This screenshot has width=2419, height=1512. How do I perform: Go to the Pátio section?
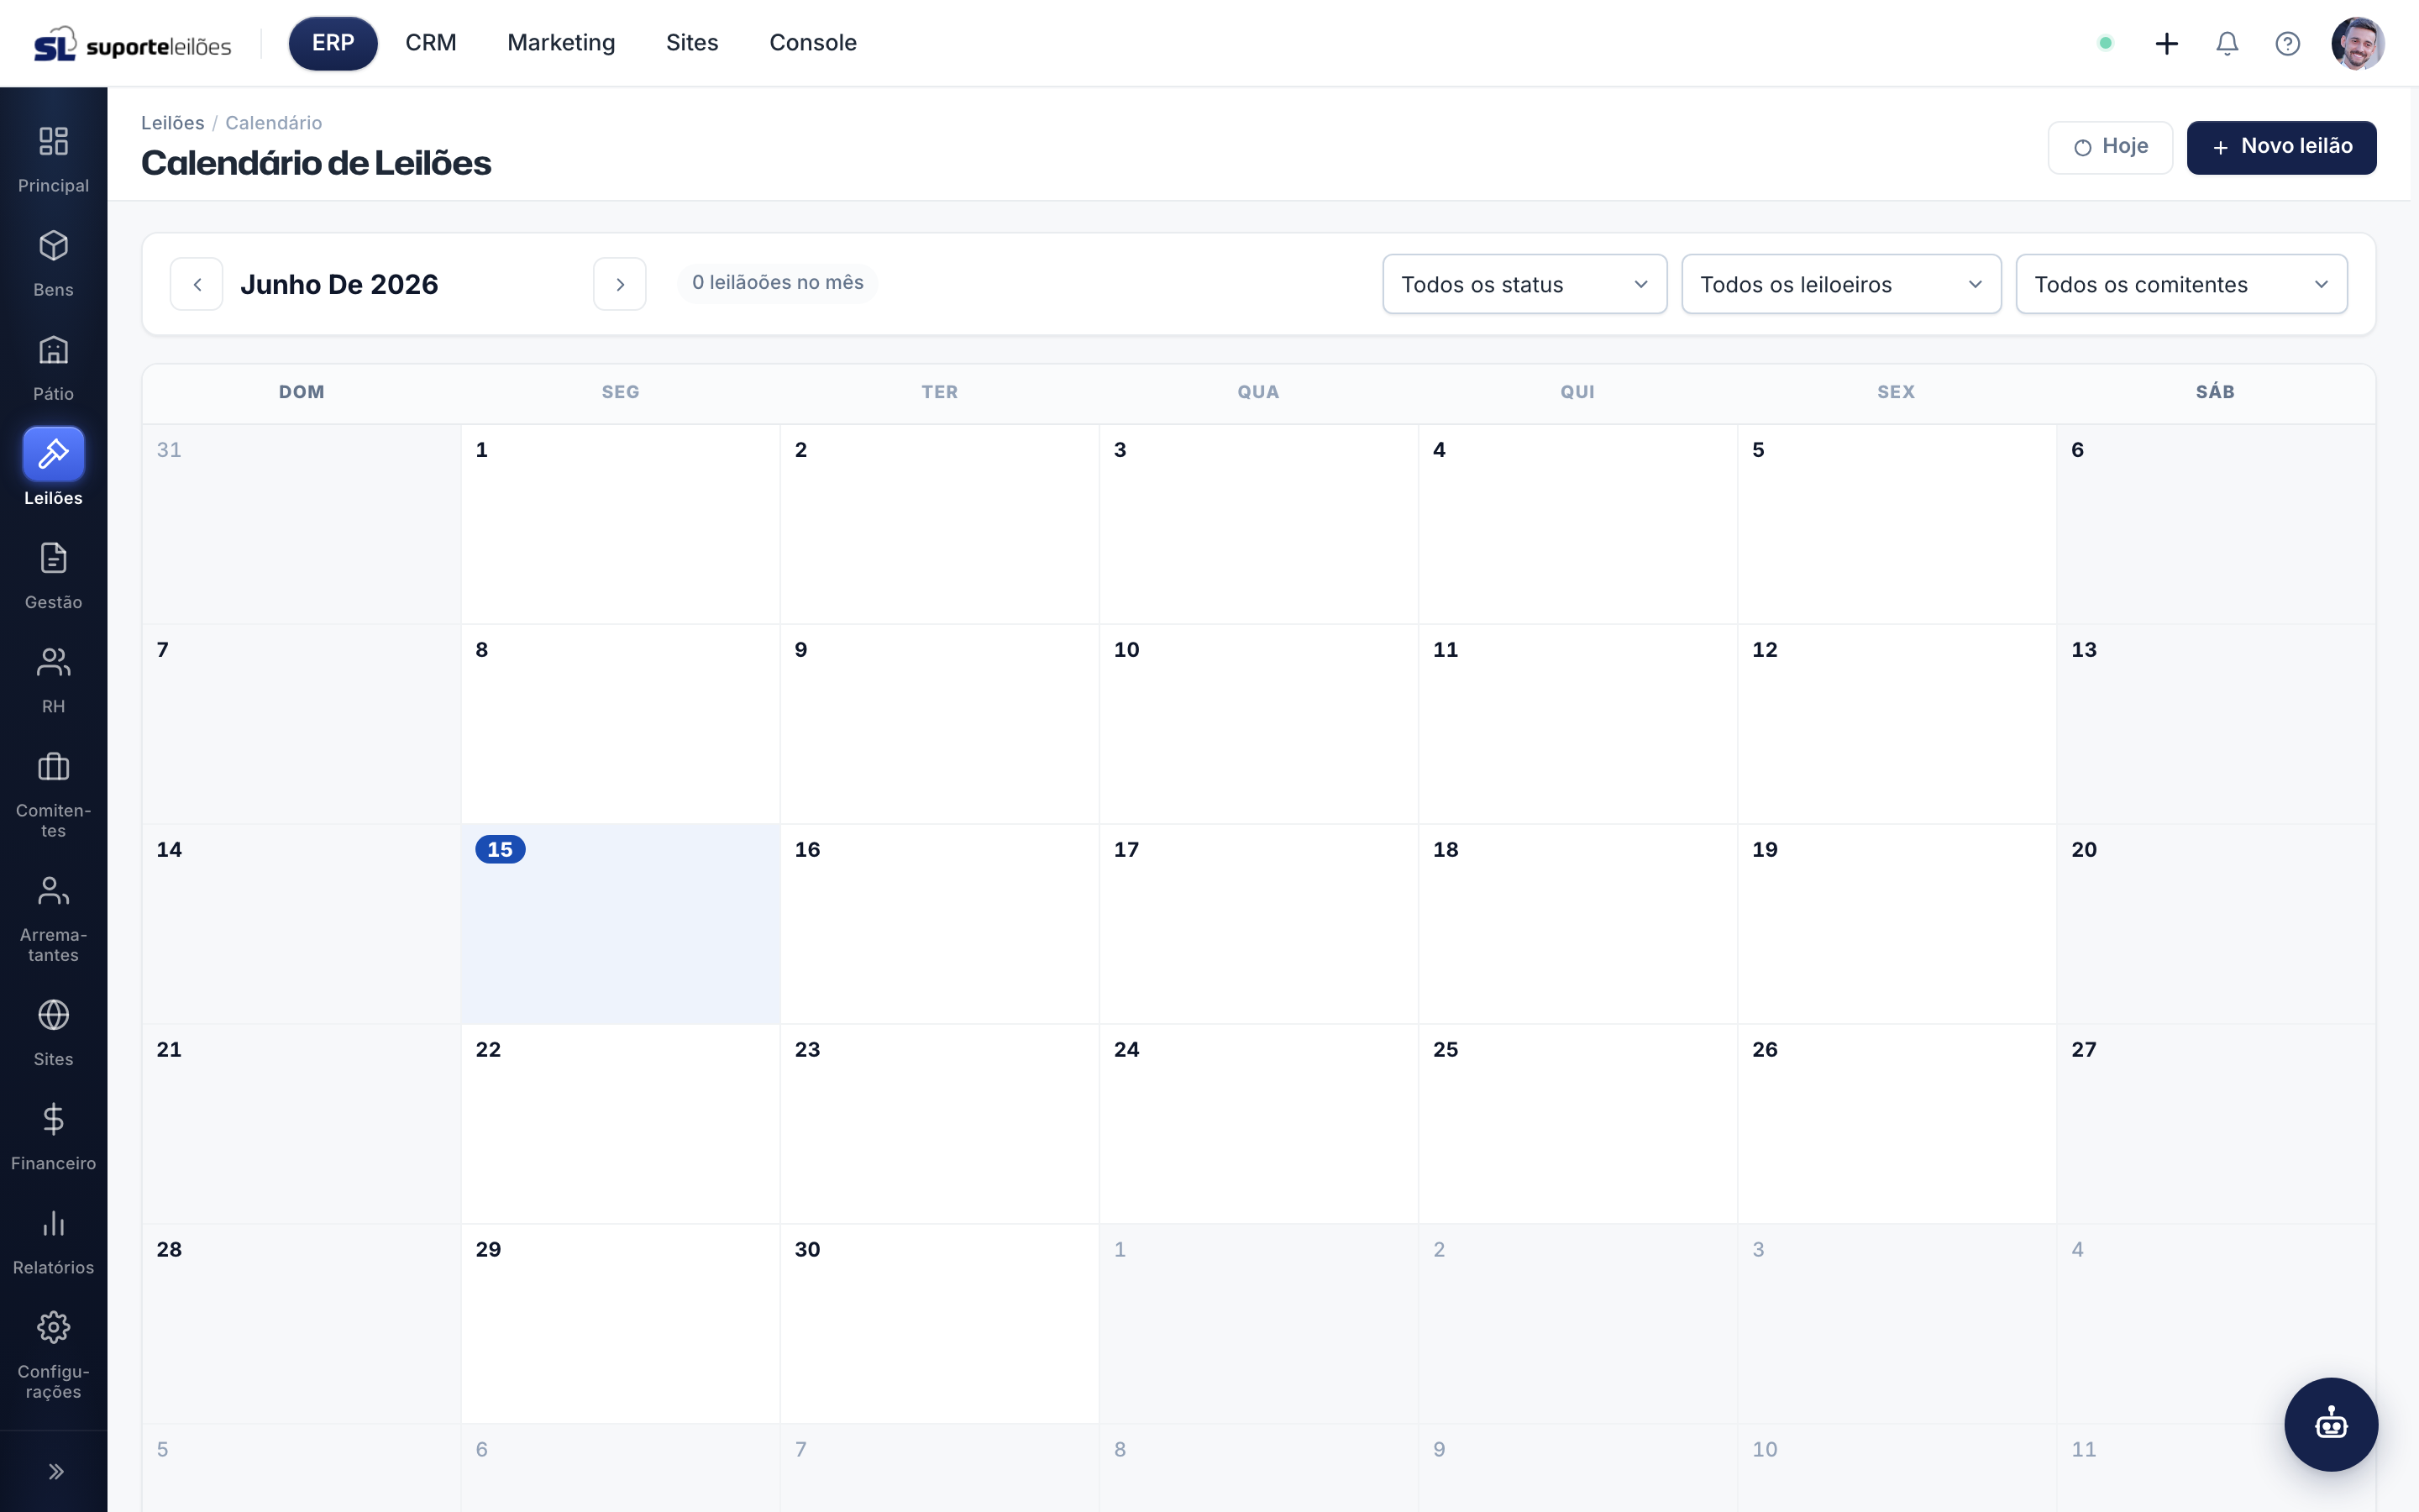(53, 367)
